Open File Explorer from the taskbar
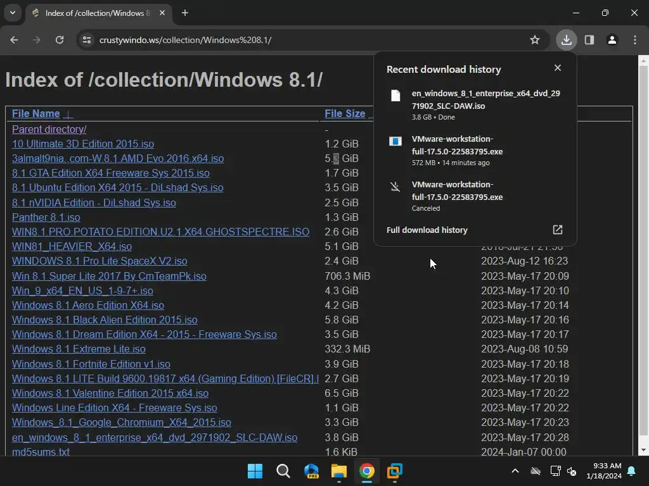The height and width of the screenshot is (486, 649). [339, 471]
